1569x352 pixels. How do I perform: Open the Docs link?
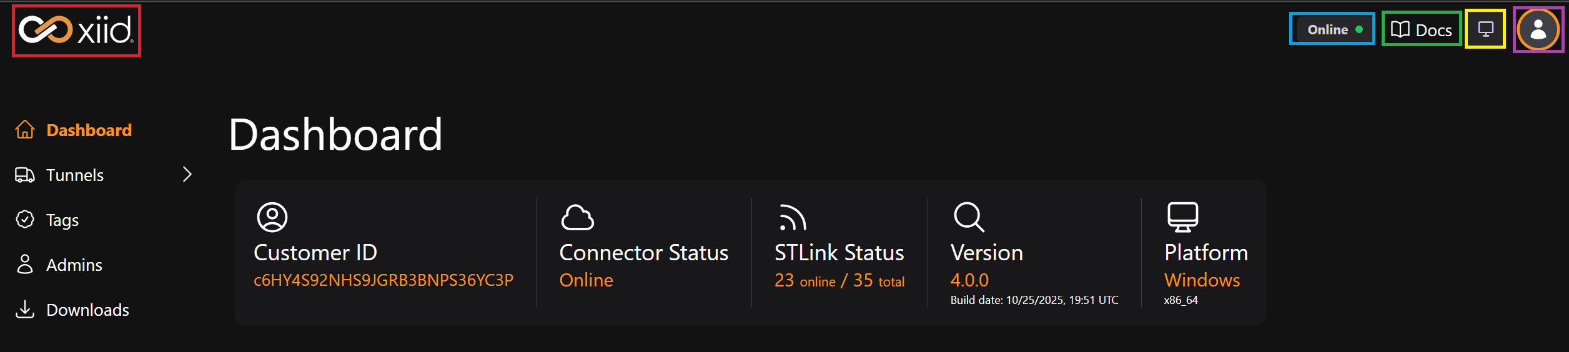click(x=1422, y=29)
